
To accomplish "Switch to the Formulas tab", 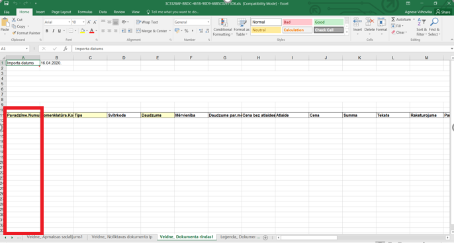I will [85, 12].
